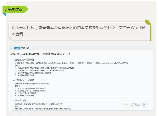Select heading 1 三相电流不平衡越限

click(x=26, y=60)
